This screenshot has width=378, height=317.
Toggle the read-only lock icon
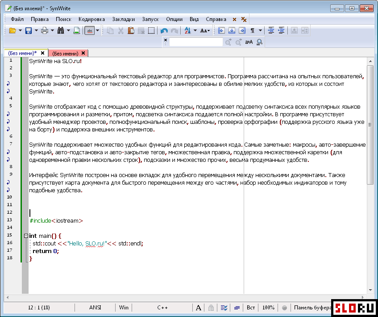coord(211,308)
